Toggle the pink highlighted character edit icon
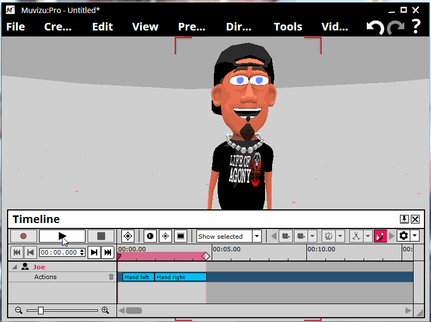The image size is (431, 322). click(x=380, y=236)
